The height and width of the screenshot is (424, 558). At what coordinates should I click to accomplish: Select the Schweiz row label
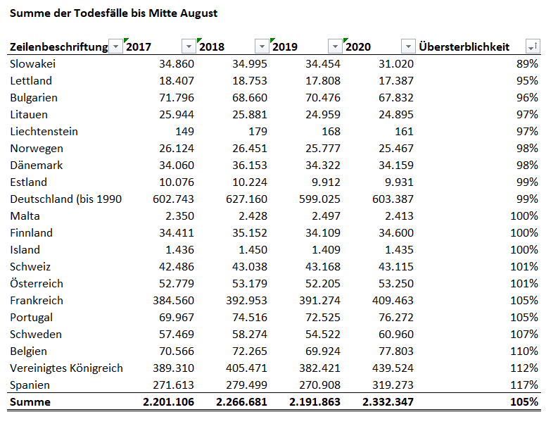pos(30,267)
